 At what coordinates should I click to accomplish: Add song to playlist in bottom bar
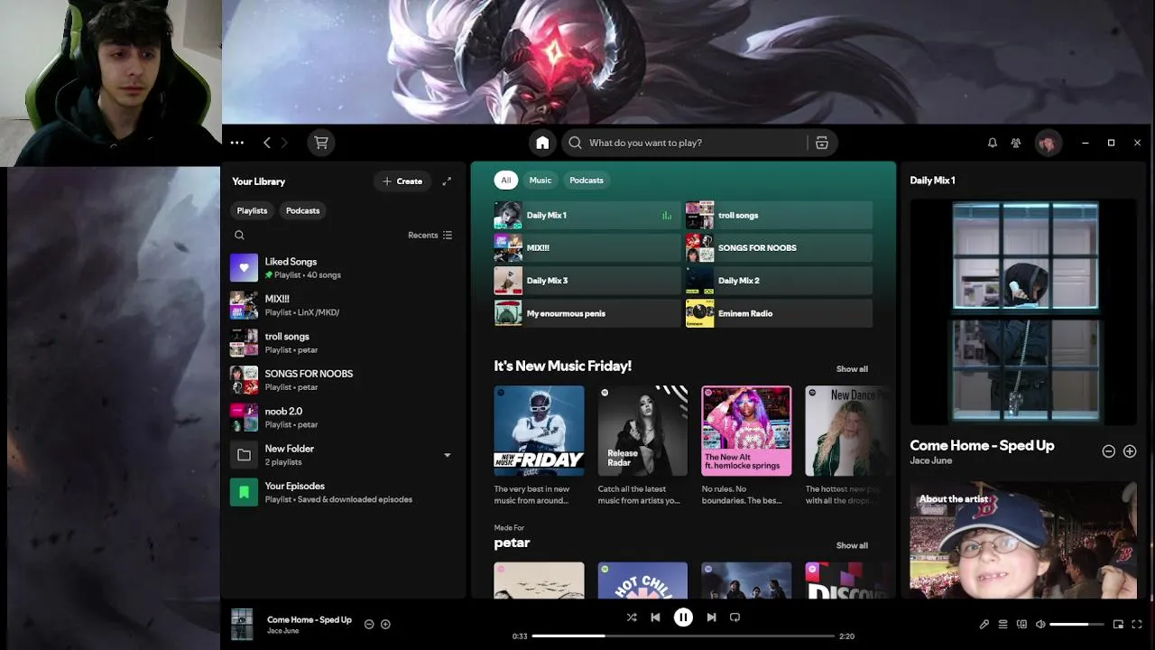(x=385, y=624)
